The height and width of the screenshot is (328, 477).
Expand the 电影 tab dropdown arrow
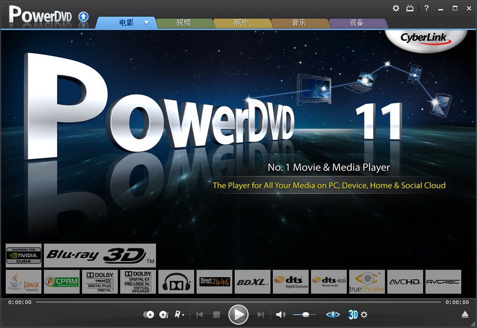tap(146, 23)
